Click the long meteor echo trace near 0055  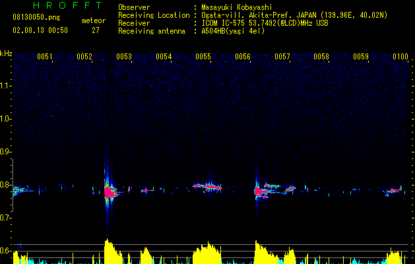pos(207,187)
